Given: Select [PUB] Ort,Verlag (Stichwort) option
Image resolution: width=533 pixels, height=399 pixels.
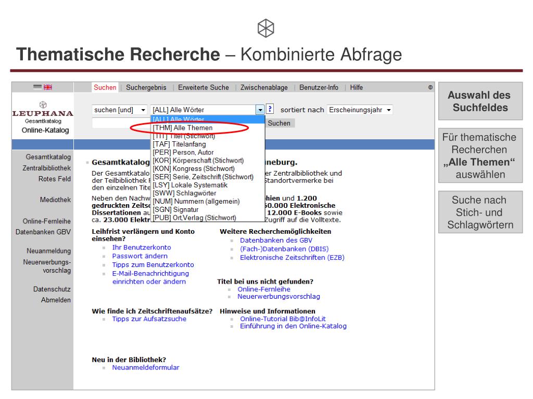Looking at the screenshot, I should pos(208,218).
